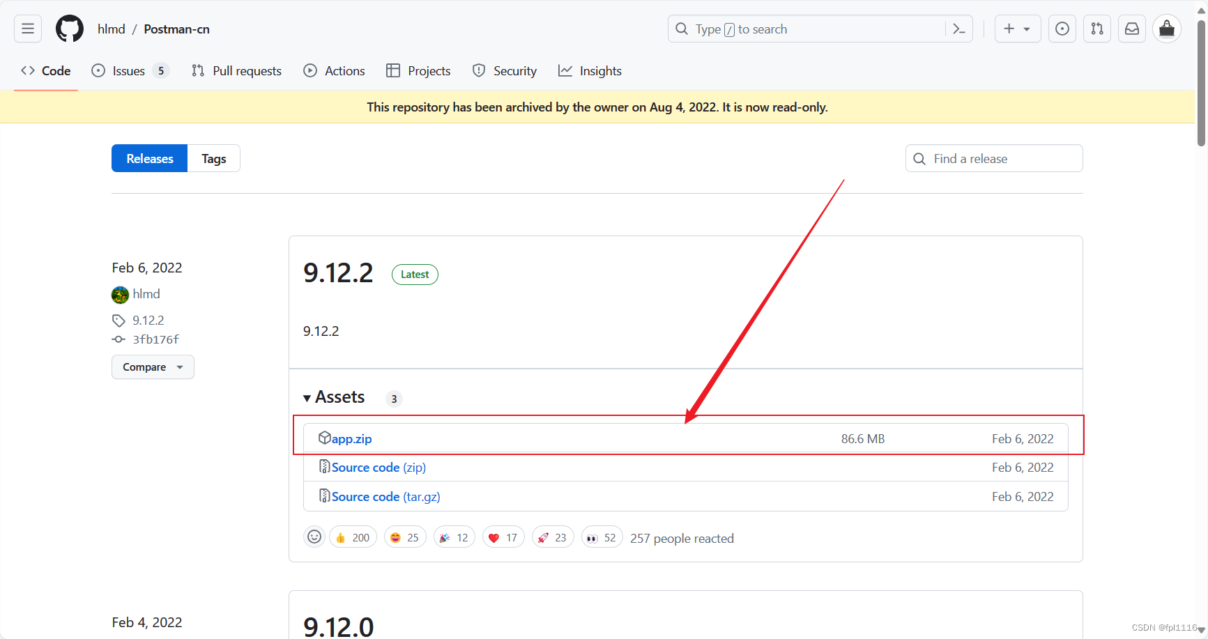
Task: Toggle the thumbs up reaction with 200
Action: pos(353,537)
